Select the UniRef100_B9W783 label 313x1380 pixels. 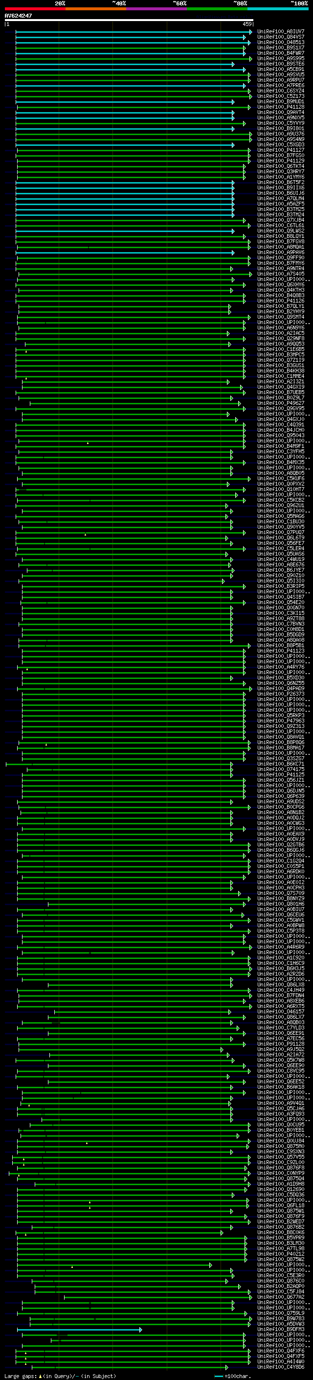(x=281, y=1318)
